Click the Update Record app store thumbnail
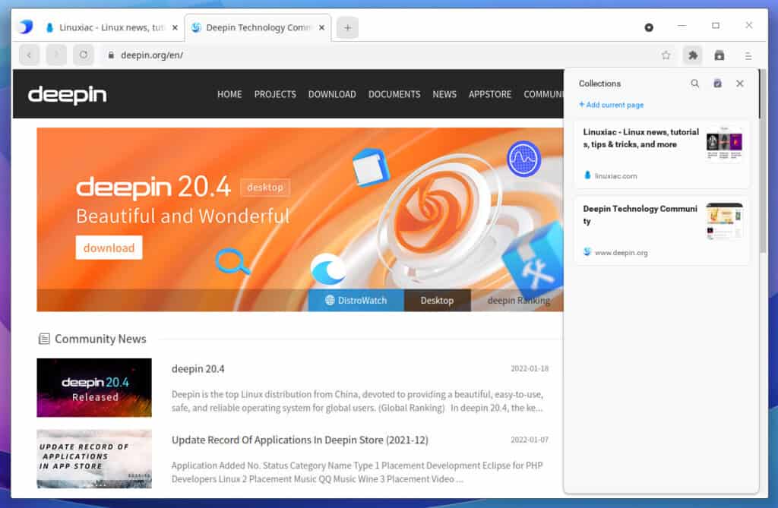 [x=94, y=459]
